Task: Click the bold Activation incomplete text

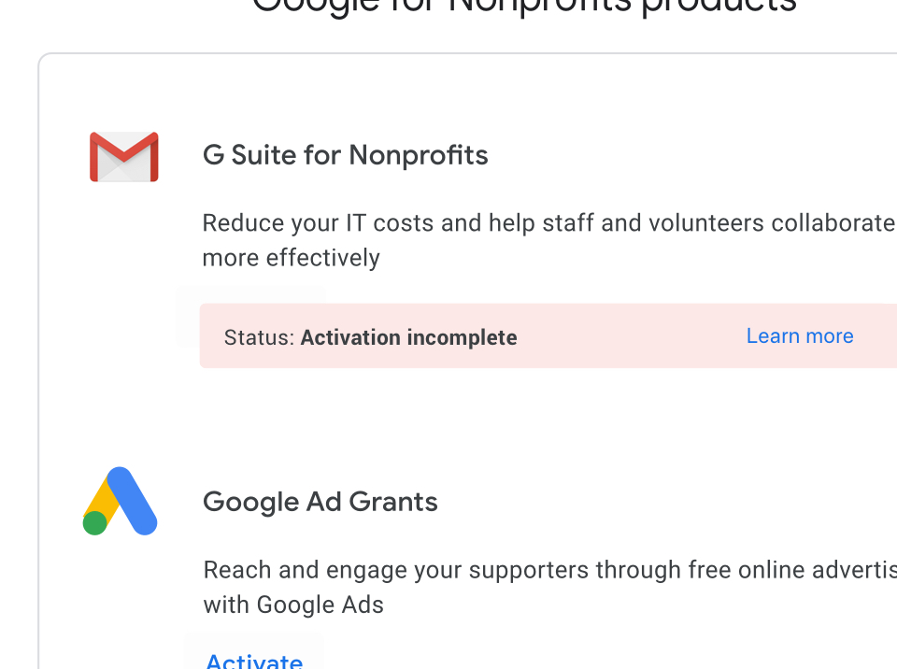Action: [408, 337]
